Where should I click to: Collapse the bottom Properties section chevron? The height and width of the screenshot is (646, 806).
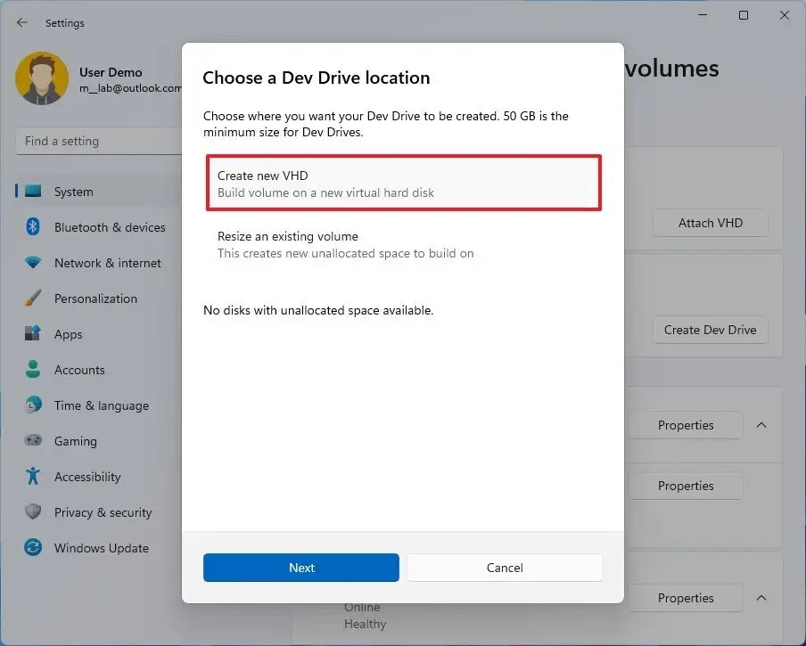click(x=761, y=598)
